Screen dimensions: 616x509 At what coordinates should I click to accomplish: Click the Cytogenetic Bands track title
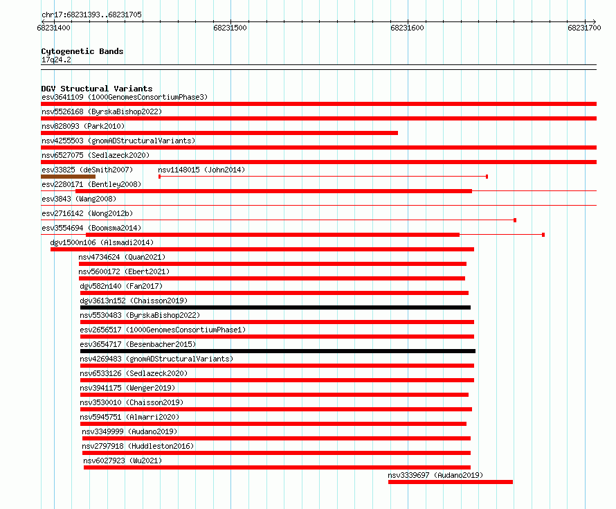(82, 51)
